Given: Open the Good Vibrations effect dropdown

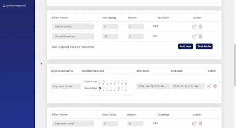Looking at the screenshot, I should pos(73,36).
